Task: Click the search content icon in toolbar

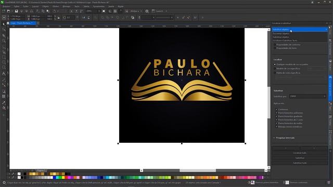Action: pyautogui.click(x=126, y=11)
